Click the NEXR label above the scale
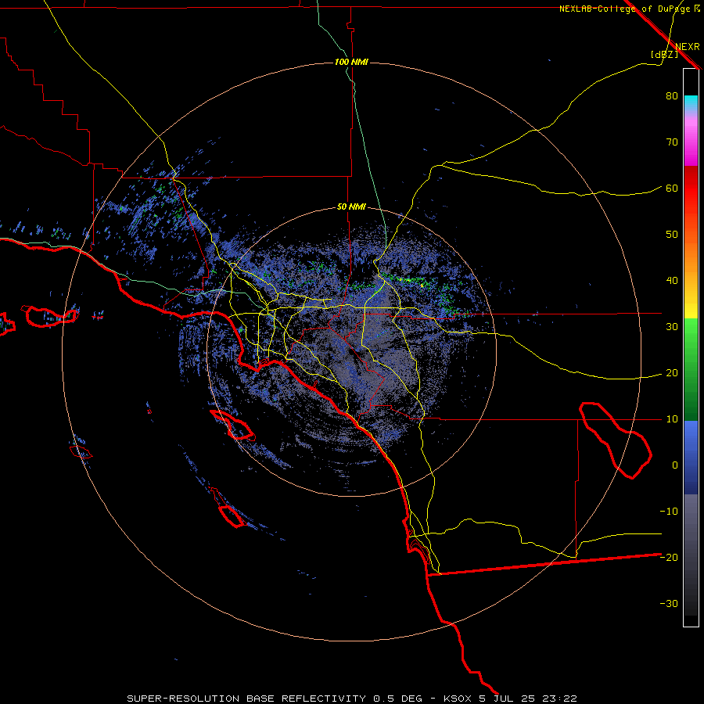 (688, 47)
